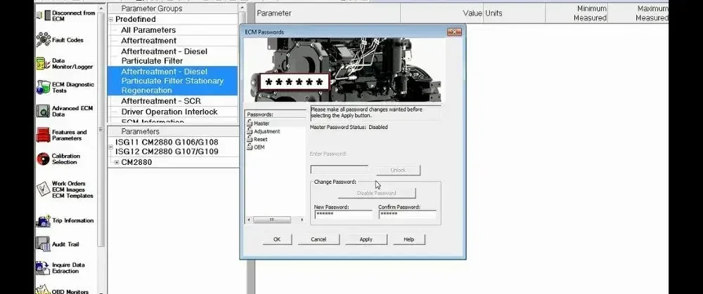
Task: Click the New Password field
Action: 344,215
